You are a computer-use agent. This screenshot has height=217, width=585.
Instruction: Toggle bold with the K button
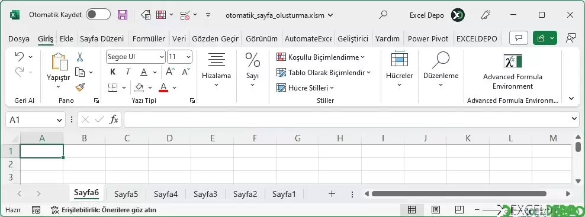pos(112,72)
